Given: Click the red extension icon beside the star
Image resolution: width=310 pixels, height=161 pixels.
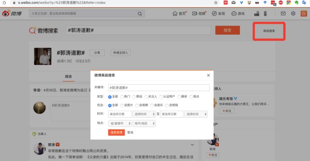Looking at the screenshot, I should (225, 2).
